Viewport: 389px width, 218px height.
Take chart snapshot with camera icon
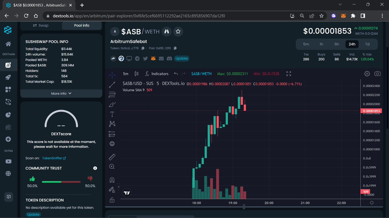377,74
